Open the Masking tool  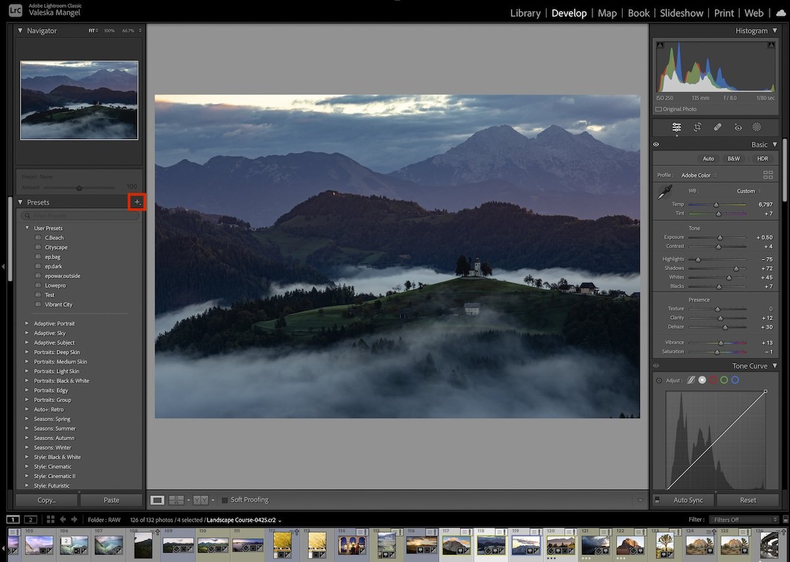pos(757,126)
